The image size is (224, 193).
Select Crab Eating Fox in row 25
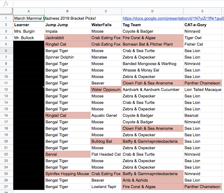point(106,174)
